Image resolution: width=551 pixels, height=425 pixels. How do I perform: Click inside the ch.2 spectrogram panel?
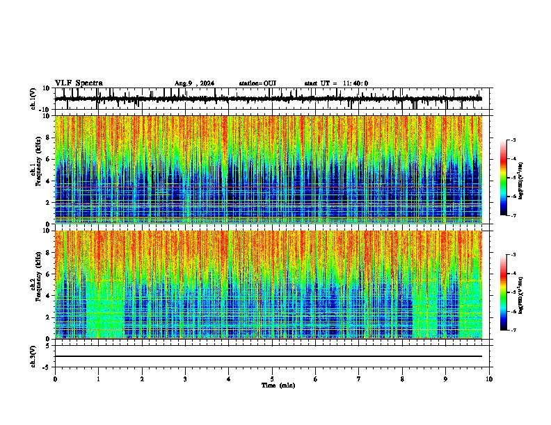point(269,285)
